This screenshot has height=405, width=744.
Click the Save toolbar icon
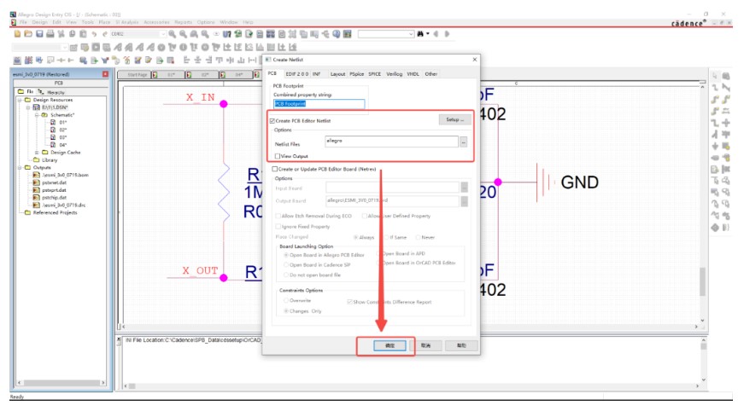39,33
